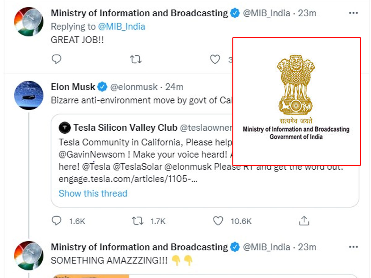Open the Tesla Silicon Valley Club quoted account
Image resolution: width=371 pixels, height=278 pixels.
point(125,127)
